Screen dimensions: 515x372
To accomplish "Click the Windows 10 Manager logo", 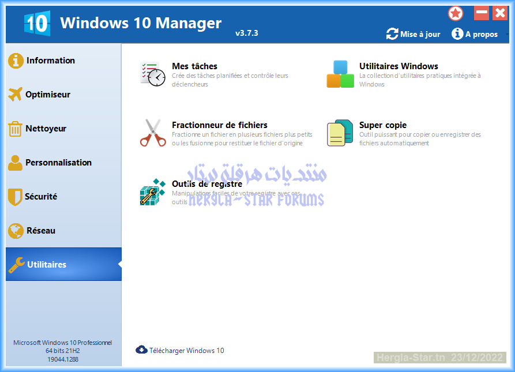I will [x=37, y=23].
